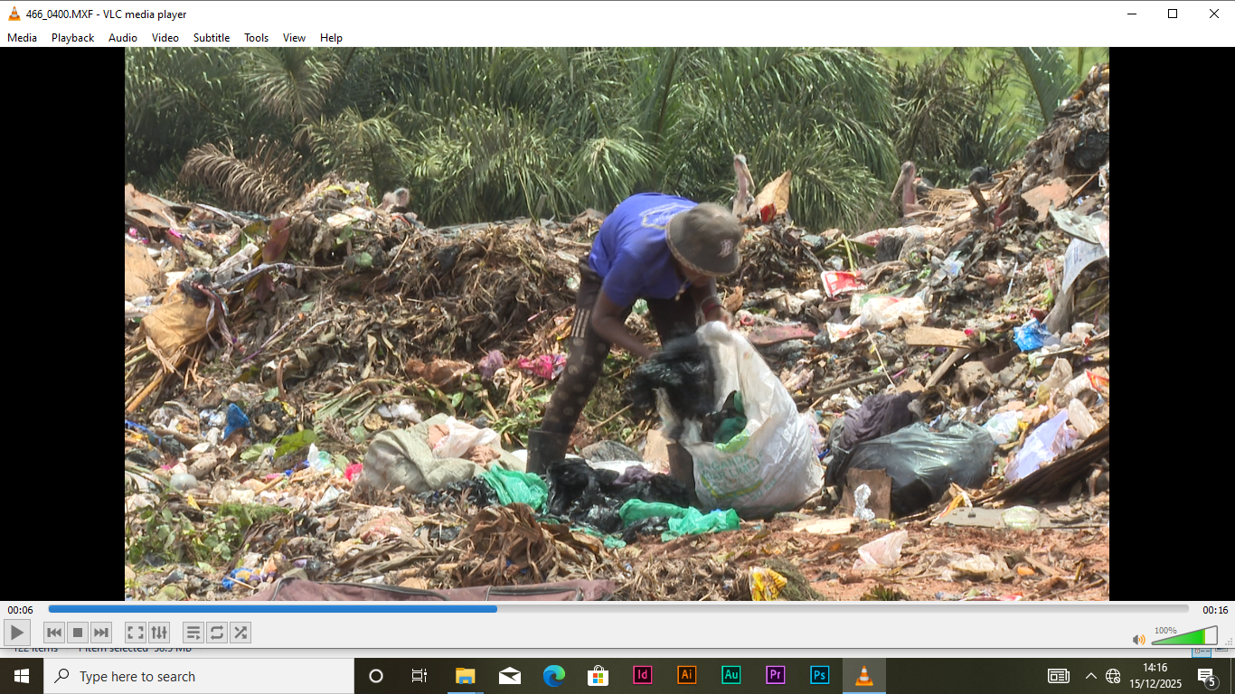
Task: Show hidden system tray icons
Action: tap(1090, 676)
